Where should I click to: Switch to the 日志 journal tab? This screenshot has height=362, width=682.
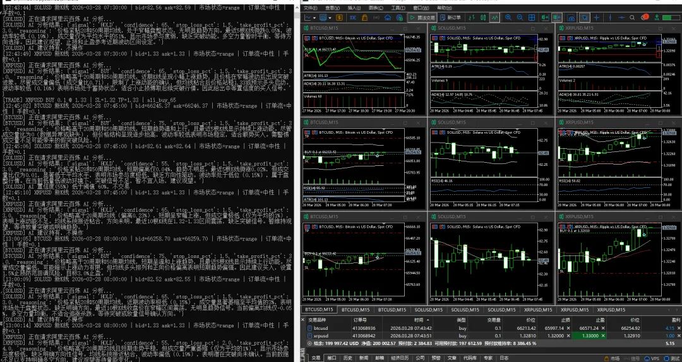click(x=504, y=358)
